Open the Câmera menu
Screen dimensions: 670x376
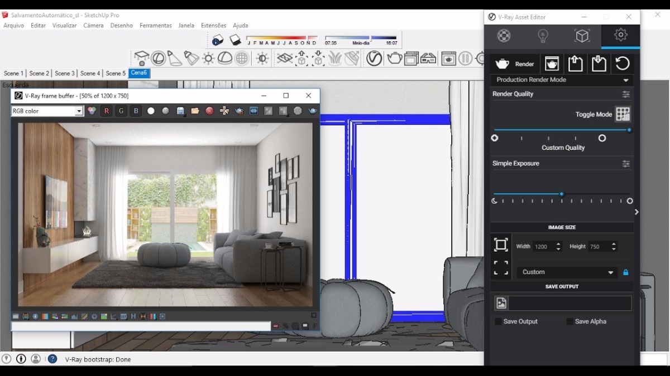point(93,26)
